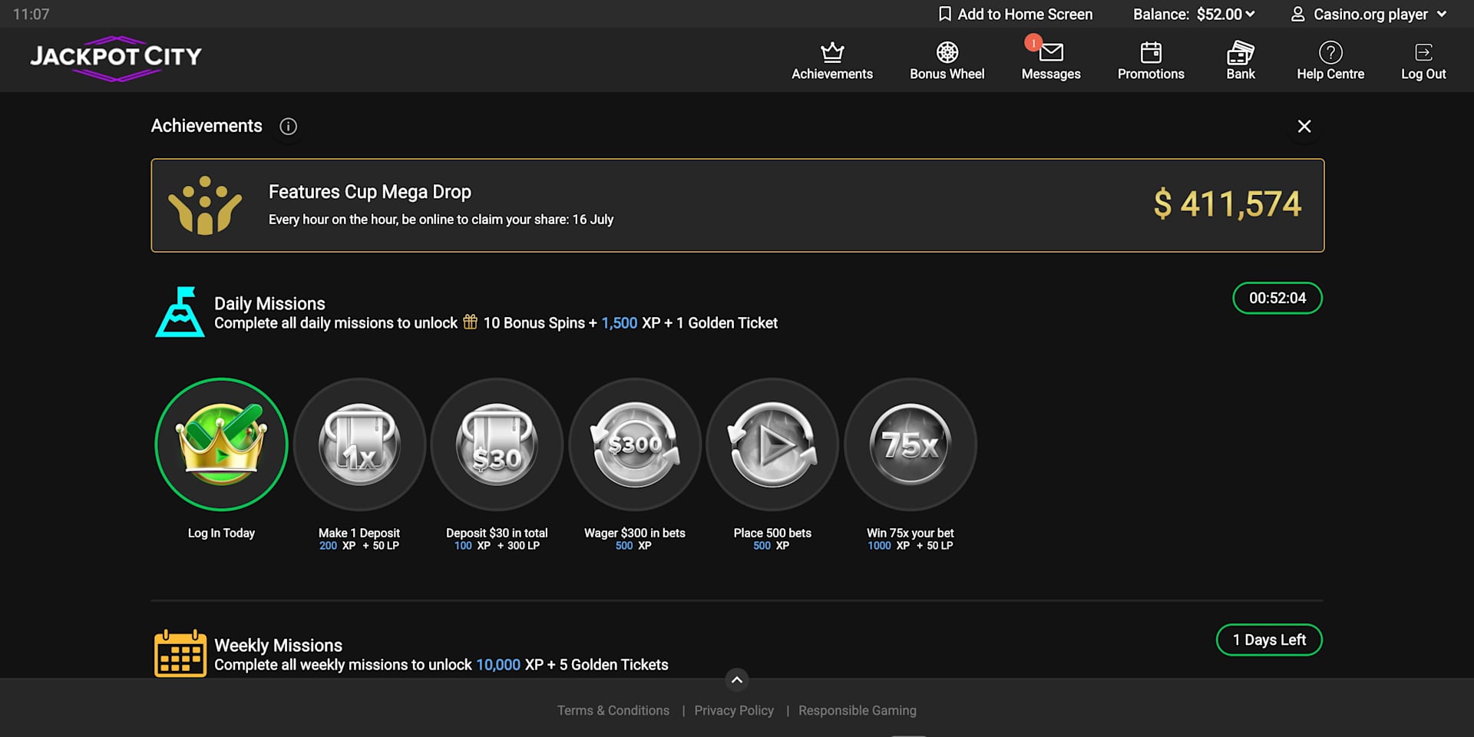
Task: Click the Achievements info icon
Action: point(288,127)
